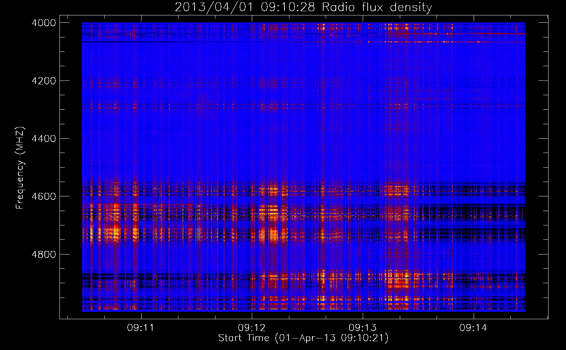Click the 09:14 time tick label

click(473, 328)
